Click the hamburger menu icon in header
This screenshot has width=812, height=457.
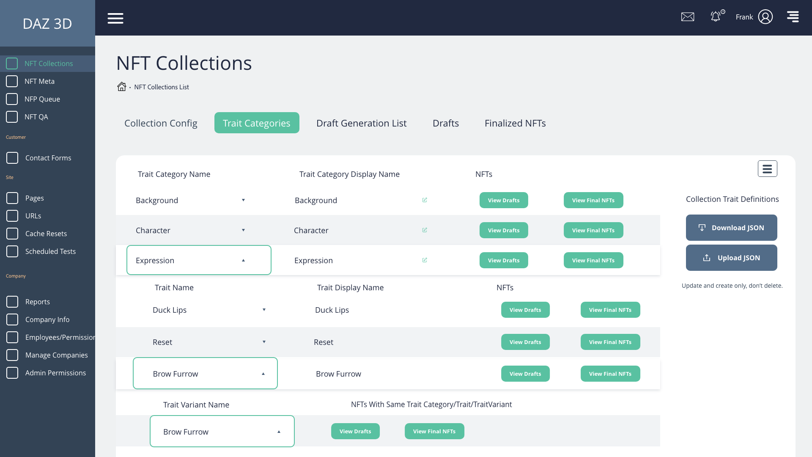(x=115, y=18)
